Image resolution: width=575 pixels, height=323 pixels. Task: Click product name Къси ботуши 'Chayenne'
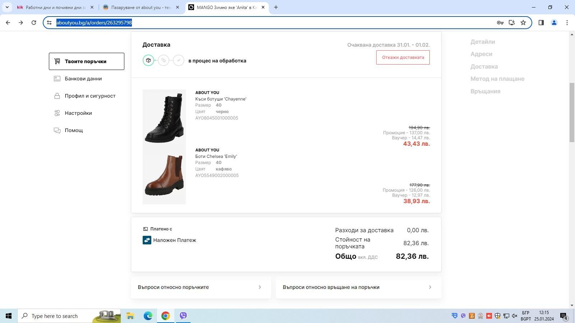221,99
